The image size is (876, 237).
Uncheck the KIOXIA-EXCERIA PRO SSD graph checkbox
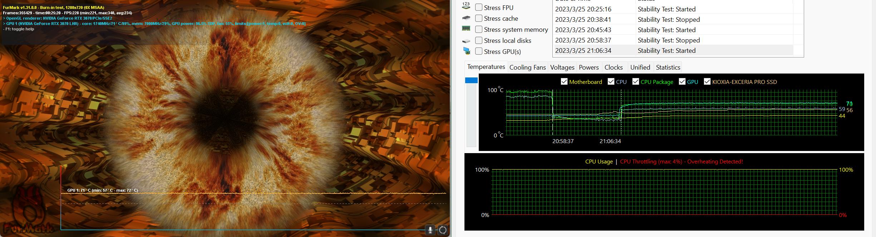(707, 82)
